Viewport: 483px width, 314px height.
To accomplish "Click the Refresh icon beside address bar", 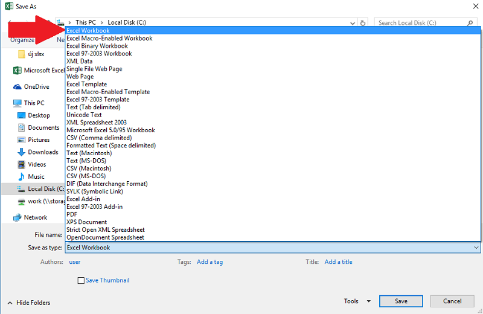I will (x=362, y=23).
